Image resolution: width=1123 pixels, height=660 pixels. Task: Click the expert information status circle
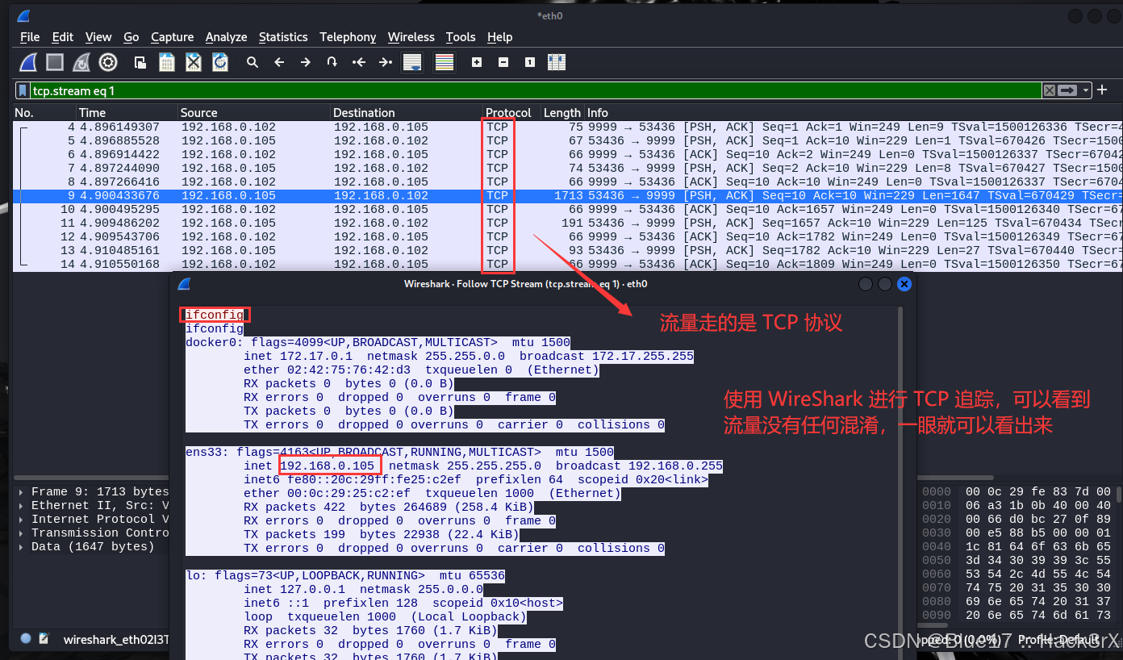pyautogui.click(x=26, y=638)
